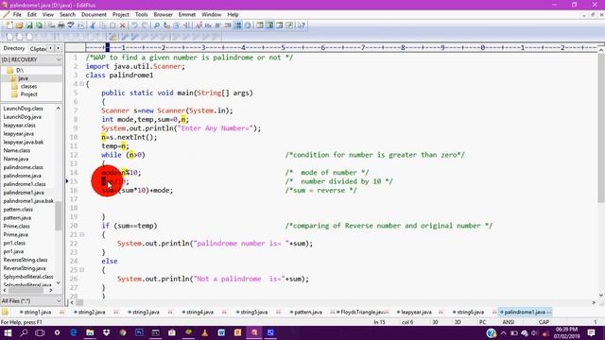Click the Save All toolbar icon
This screenshot has width=605, height=340.
coord(39,25)
